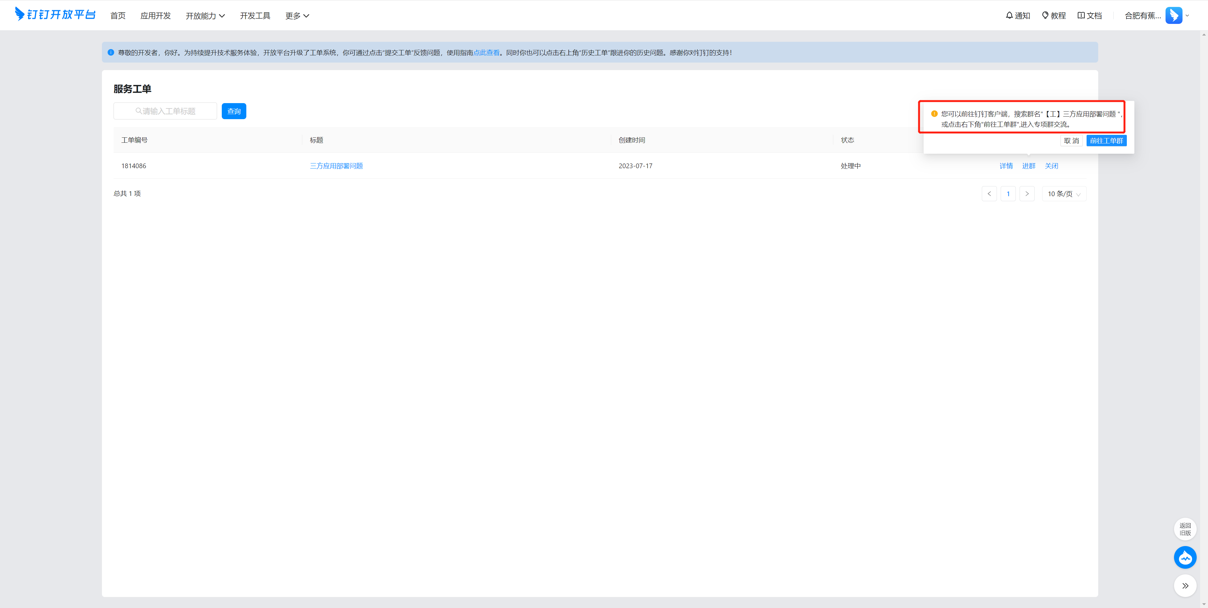Click status text 处理中
This screenshot has width=1208, height=608.
coord(851,166)
